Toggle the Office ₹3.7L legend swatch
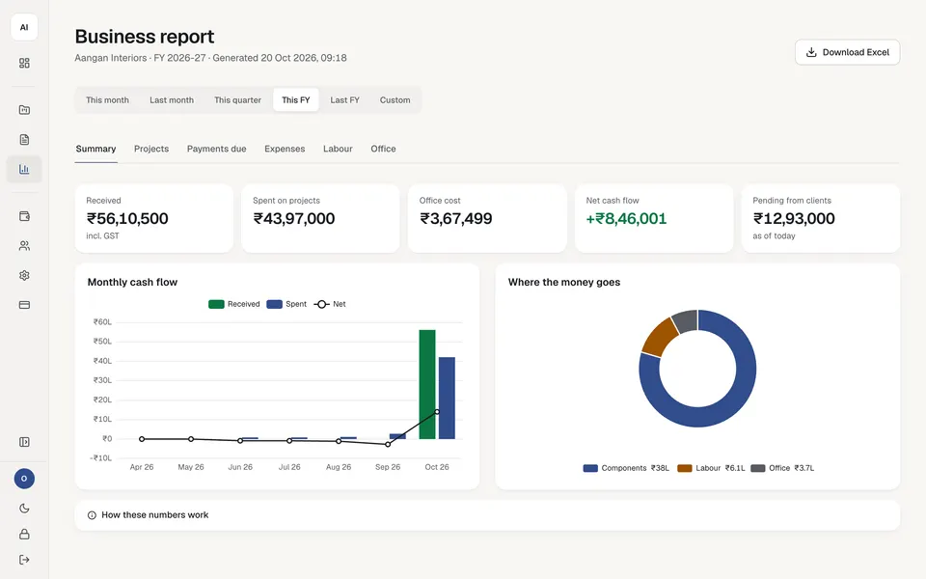This screenshot has width=926, height=579. 758,468
